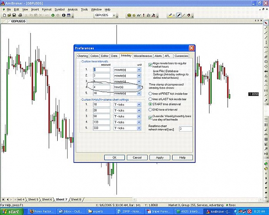Open the symbol Information (i) icon
The width and height of the screenshot is (269, 215).
[x=64, y=15]
